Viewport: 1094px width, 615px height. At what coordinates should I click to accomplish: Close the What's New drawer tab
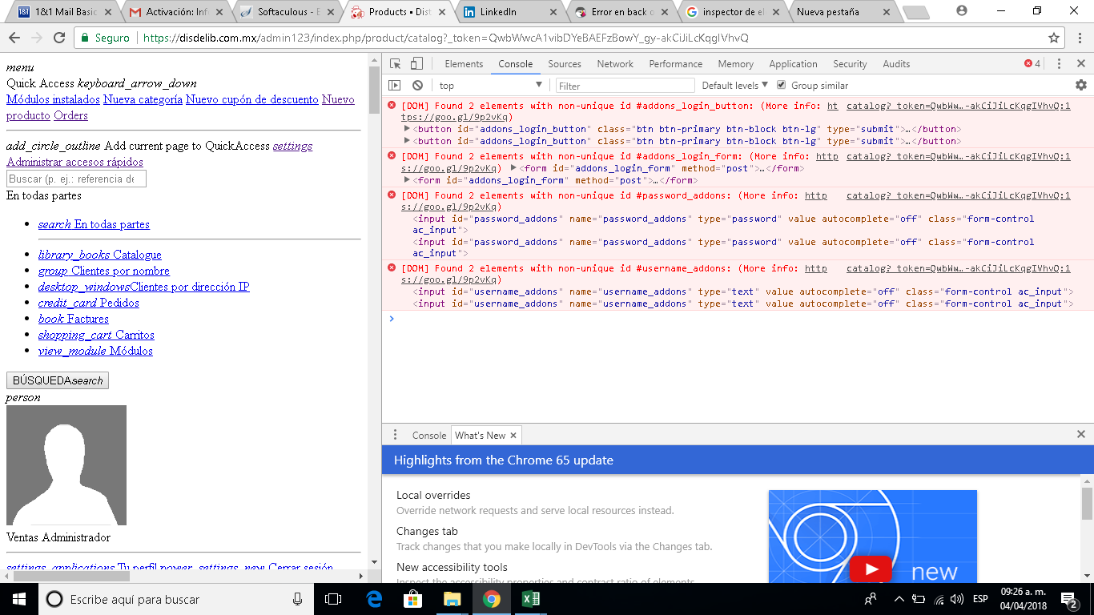pos(513,435)
